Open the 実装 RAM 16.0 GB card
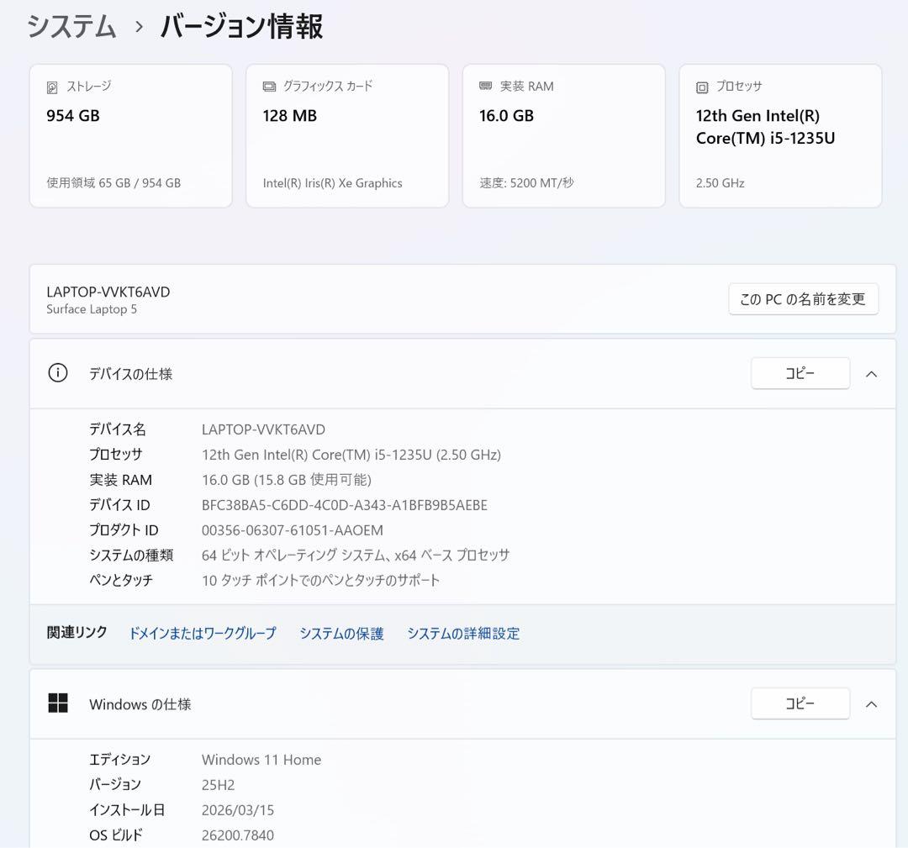Screen dimensions: 908x848 564,135
